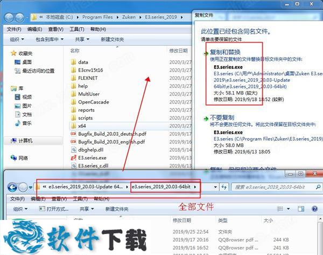Image resolution: width=323 pixels, height=255 pixels.
Task: Open 库 libraries in navigation pane
Action: point(17,88)
